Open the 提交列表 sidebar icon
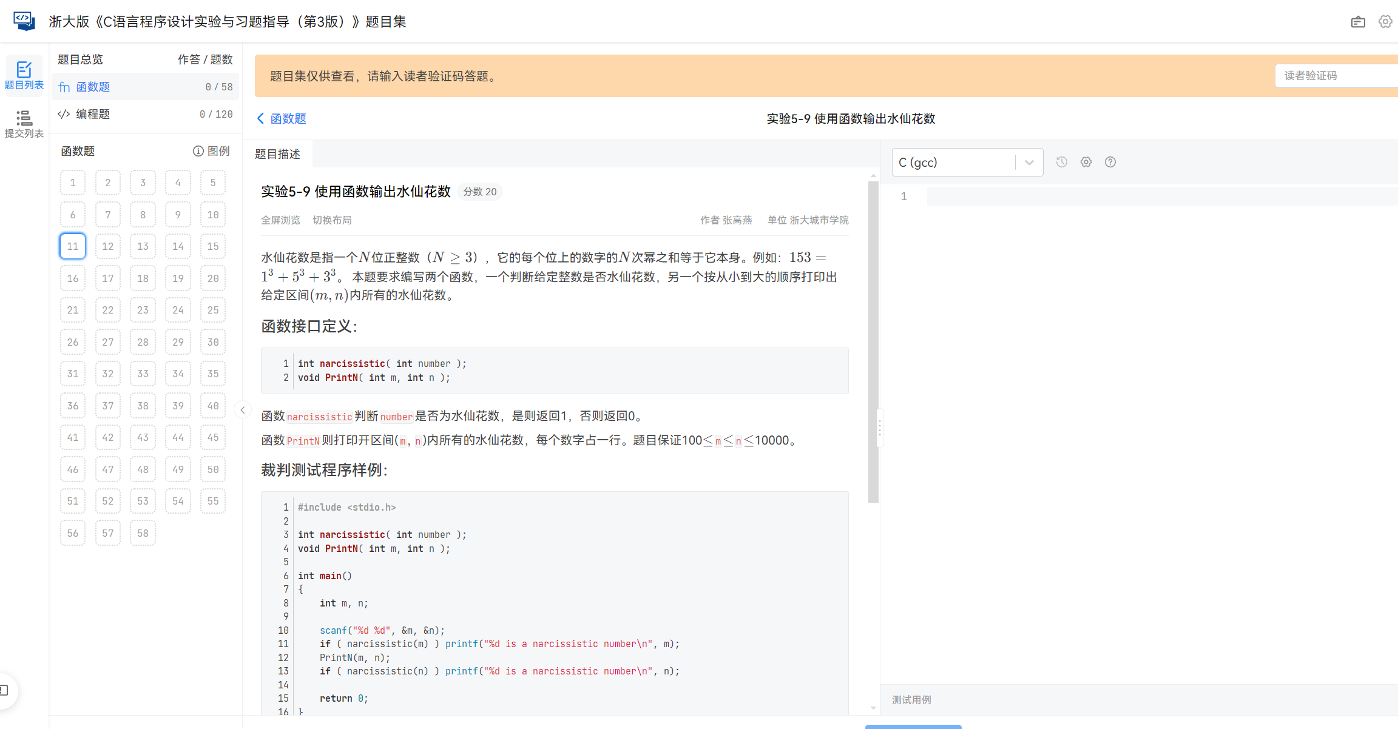Image resolution: width=1398 pixels, height=729 pixels. coord(24,124)
